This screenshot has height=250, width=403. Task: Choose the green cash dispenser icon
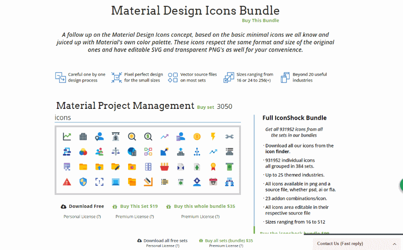point(229,167)
